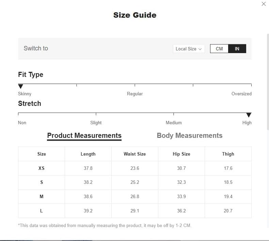Click the Oversized fit label
The height and width of the screenshot is (241, 269).
point(241,94)
